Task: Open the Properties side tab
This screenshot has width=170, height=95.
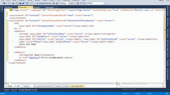Action: 168,63
